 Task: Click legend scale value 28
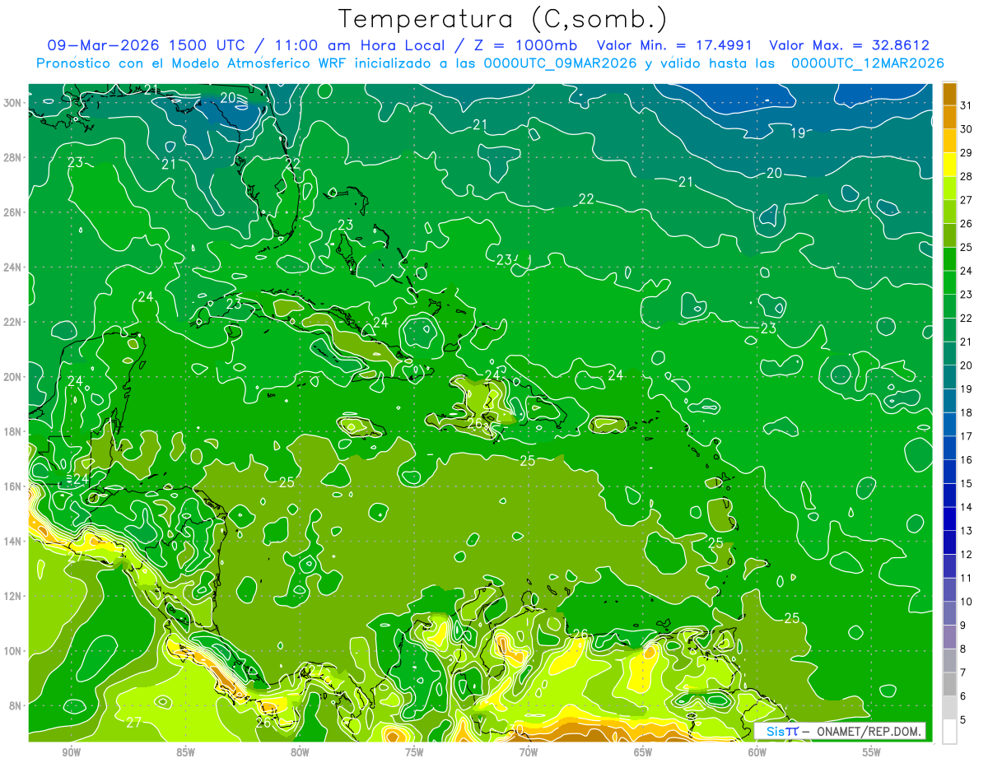click(966, 175)
